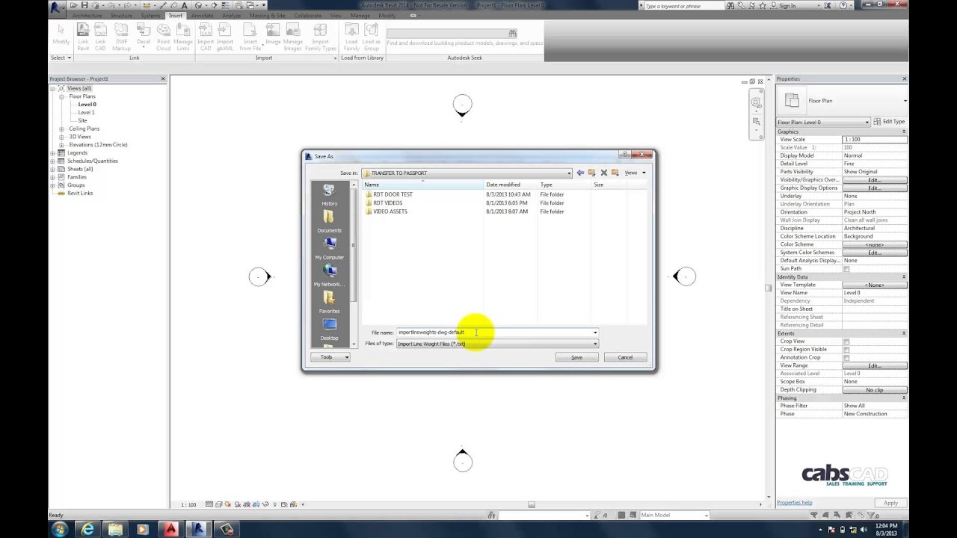The height and width of the screenshot is (538, 957).
Task: Open Windows Start menu
Action: tap(60, 529)
